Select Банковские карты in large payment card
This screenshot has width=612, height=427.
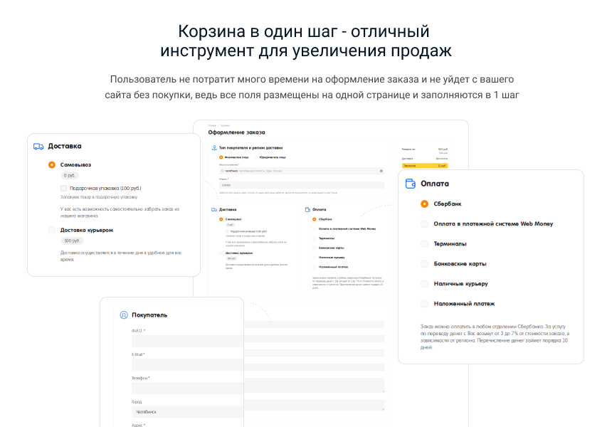point(425,263)
